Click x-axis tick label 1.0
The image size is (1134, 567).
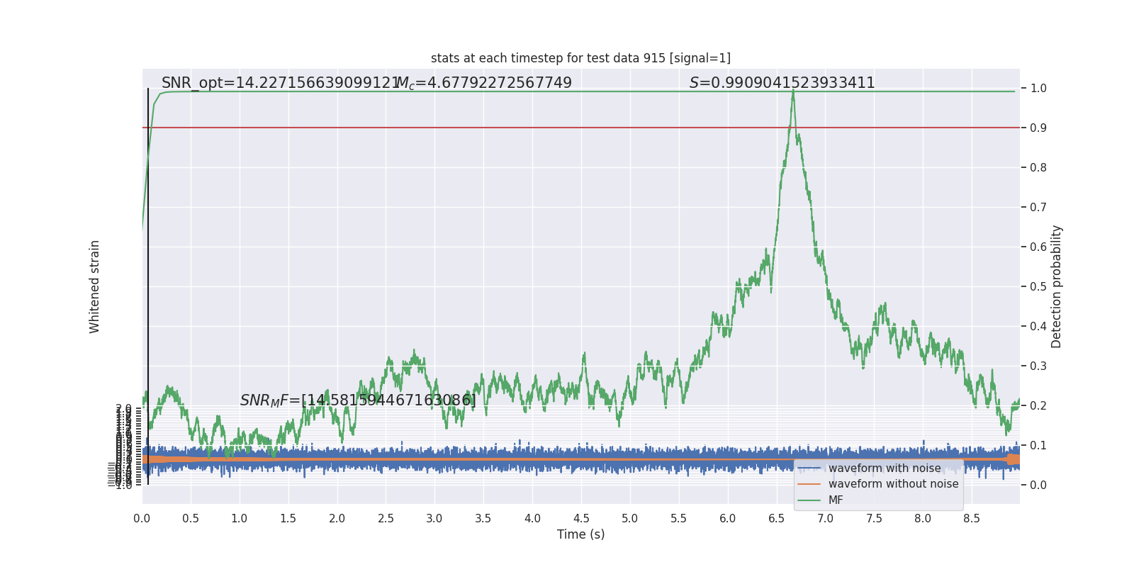click(x=240, y=519)
